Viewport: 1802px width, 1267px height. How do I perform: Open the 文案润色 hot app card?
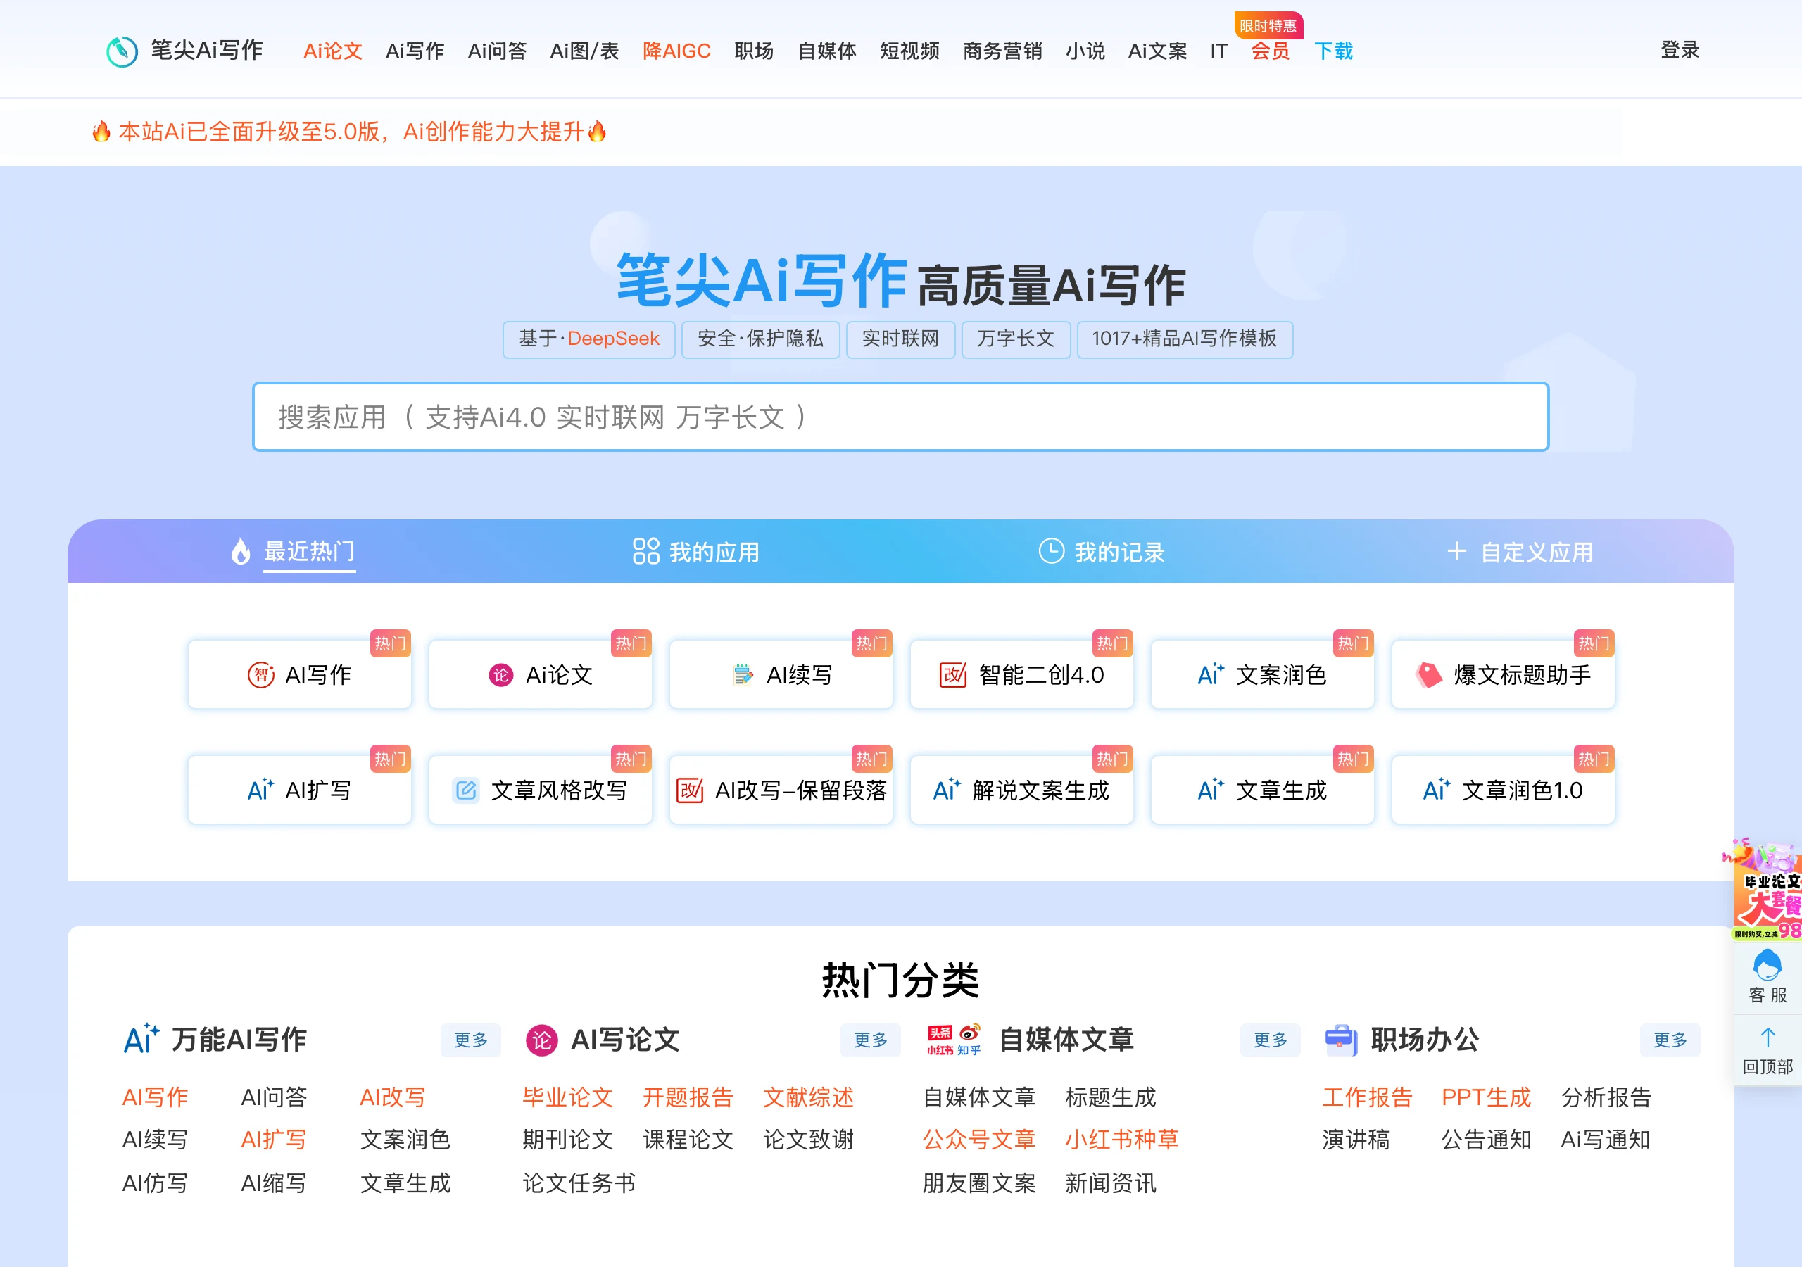pyautogui.click(x=1262, y=674)
